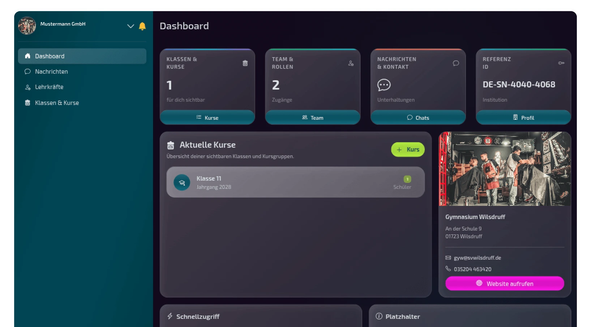The image size is (591, 327).
Task: Open Dashboard in the sidebar
Action: point(82,56)
